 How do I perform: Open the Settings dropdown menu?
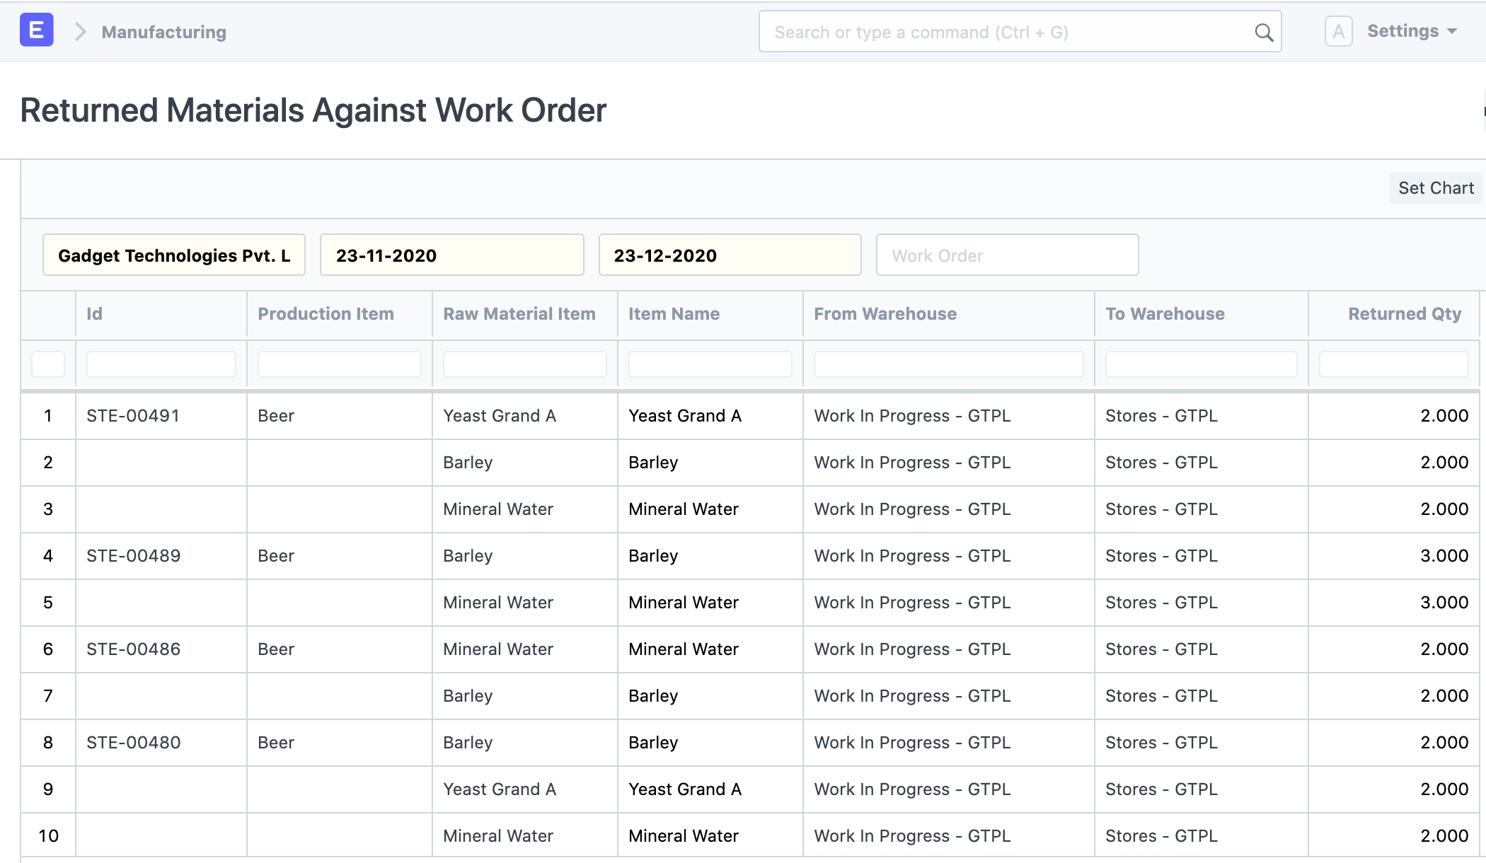coord(1411,31)
